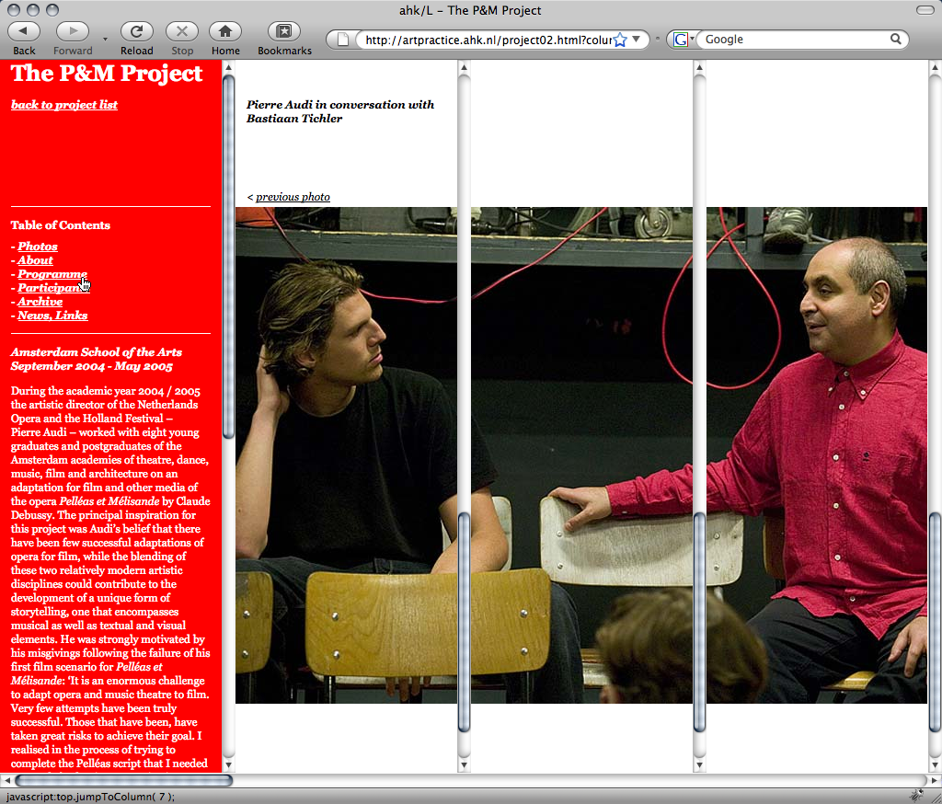Open Photos in Table of Contents
Screen dimensions: 942x804
pos(38,247)
